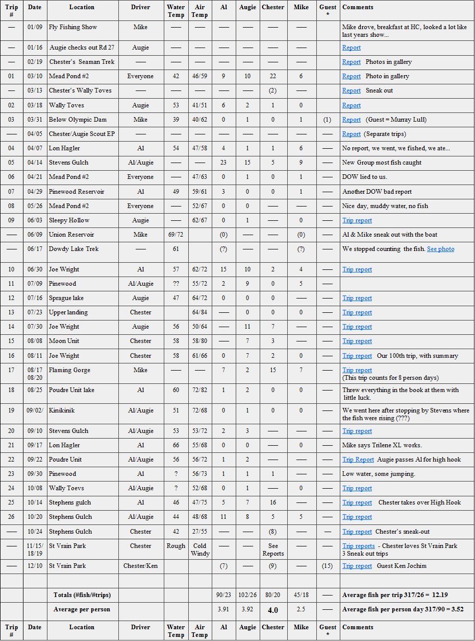
Task: Open Trip report for Sleepy Hollow
Action: (x=357, y=220)
